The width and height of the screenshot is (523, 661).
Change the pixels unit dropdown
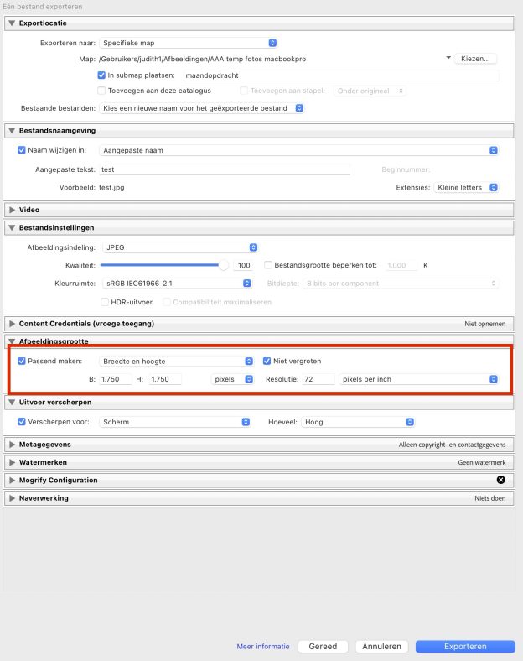(x=232, y=379)
